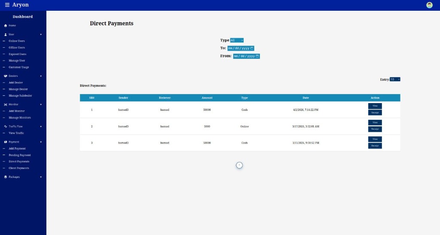Collapse the Traffic Flow section arrow
The width and height of the screenshot is (440, 235).
tap(41, 126)
